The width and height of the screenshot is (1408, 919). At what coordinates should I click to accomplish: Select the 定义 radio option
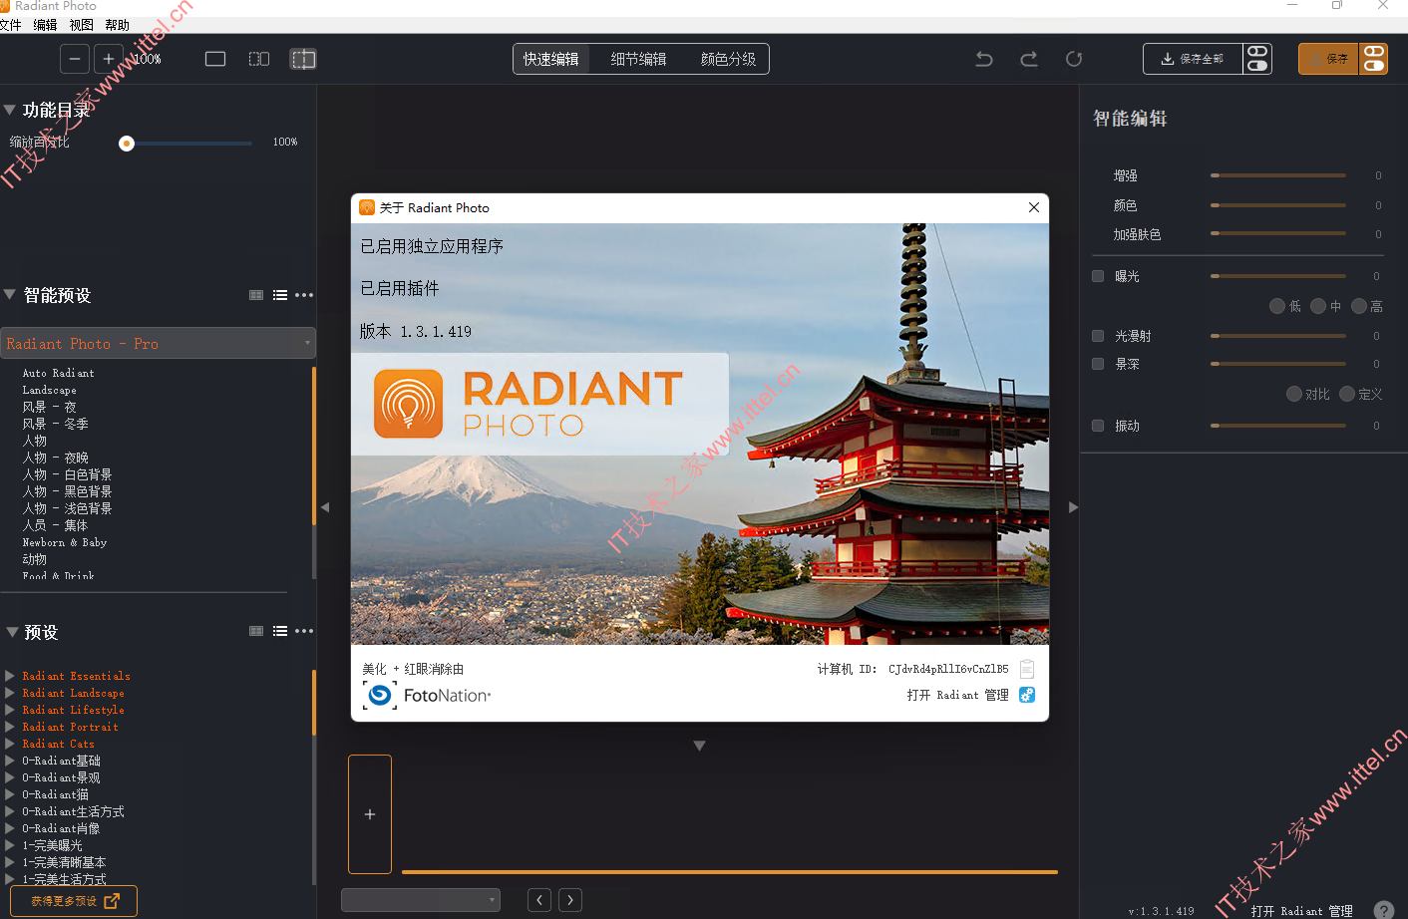click(x=1347, y=394)
